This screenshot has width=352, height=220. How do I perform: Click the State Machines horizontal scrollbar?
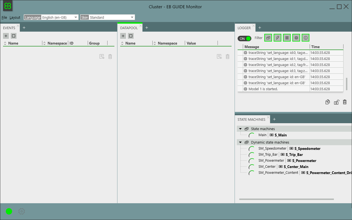[x=287, y=199]
